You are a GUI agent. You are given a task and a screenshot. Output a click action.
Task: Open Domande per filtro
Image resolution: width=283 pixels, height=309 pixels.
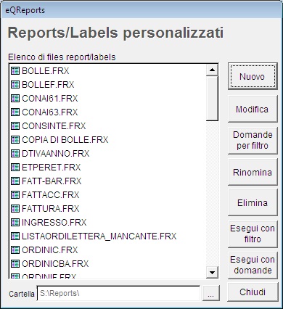[x=253, y=140]
